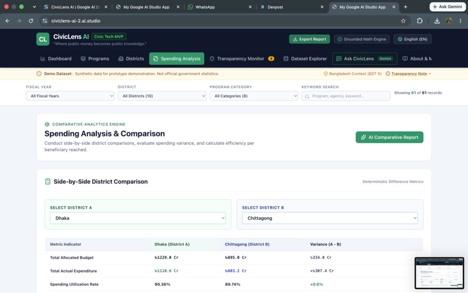Open the English (EN) language selector
Screen dimensions: 468x293
(412, 39)
